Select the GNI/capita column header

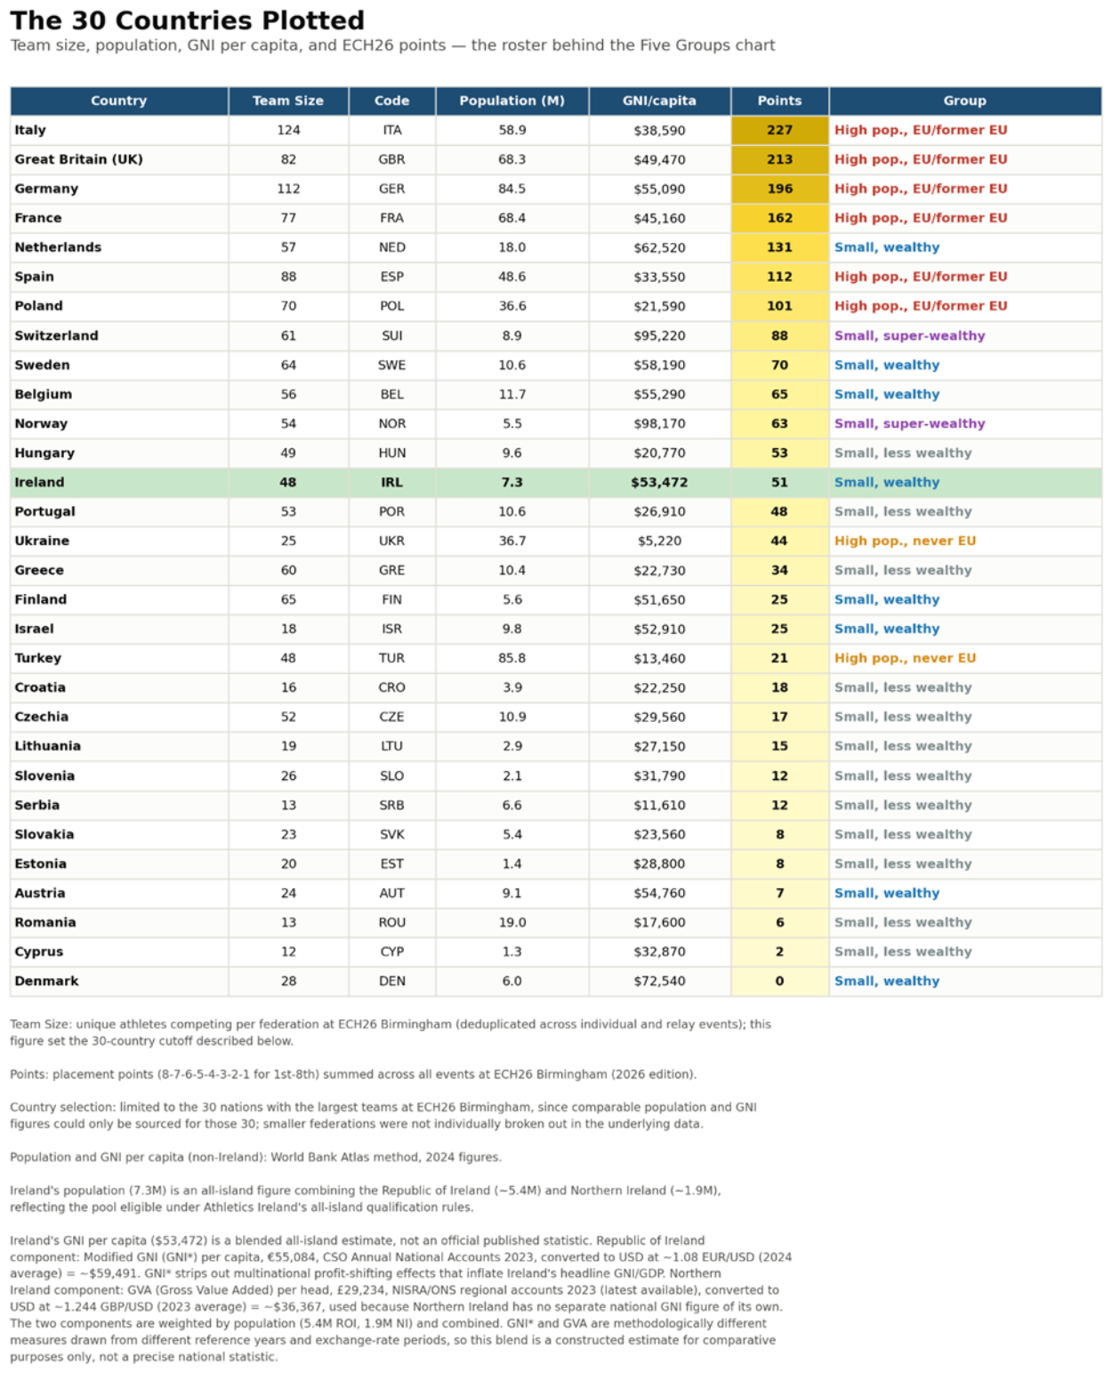tap(659, 101)
